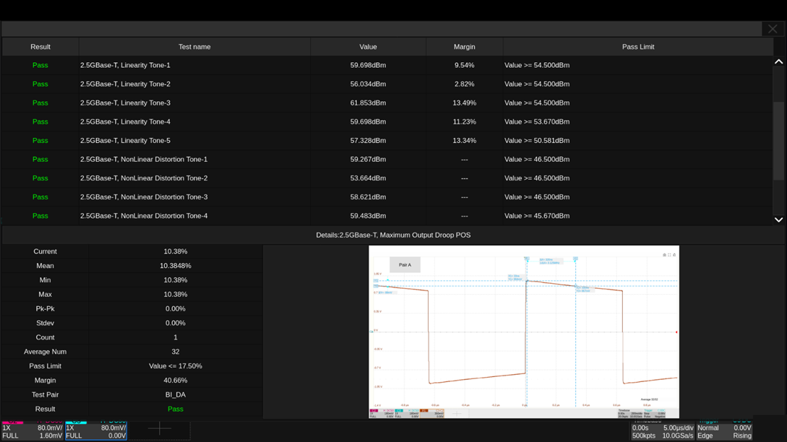This screenshot has height=442, width=787.
Task: Open the droop waveform screenshot thumbnail
Action: pos(523,332)
